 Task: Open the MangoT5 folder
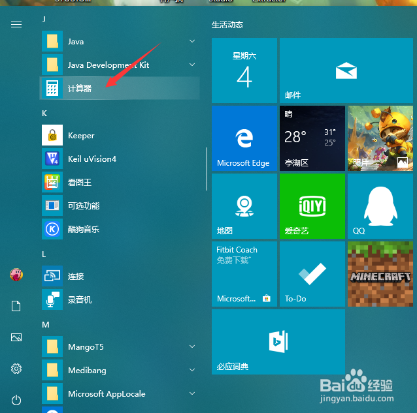[x=120, y=346]
